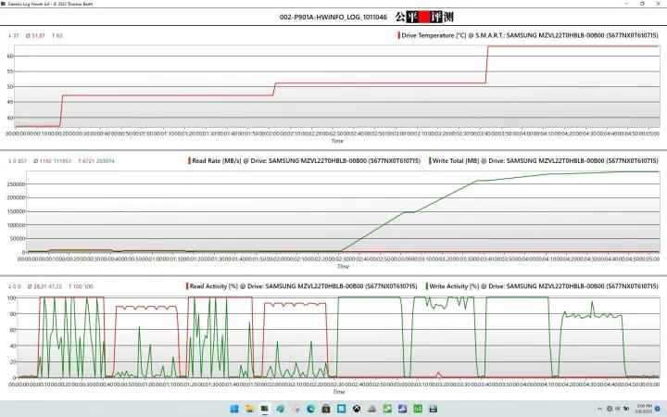Click the Time axis label under temperature graph

(x=338, y=142)
